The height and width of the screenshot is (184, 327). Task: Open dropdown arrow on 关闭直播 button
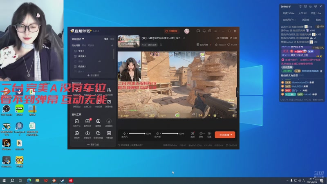(x=231, y=135)
